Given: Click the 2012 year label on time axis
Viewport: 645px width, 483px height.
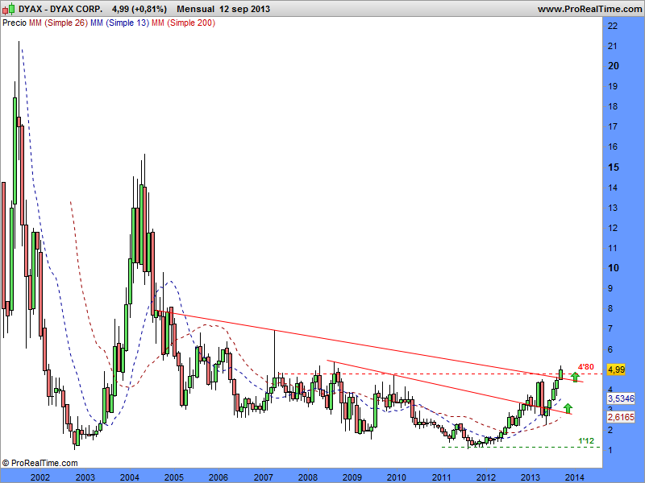Looking at the screenshot, I should (x=486, y=477).
